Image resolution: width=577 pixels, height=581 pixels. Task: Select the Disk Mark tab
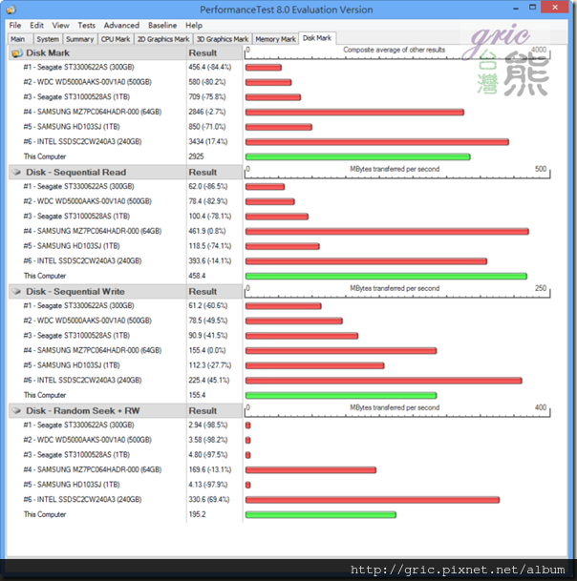coord(317,38)
